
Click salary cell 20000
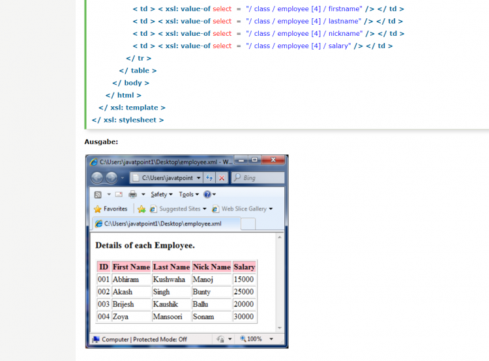click(x=244, y=304)
